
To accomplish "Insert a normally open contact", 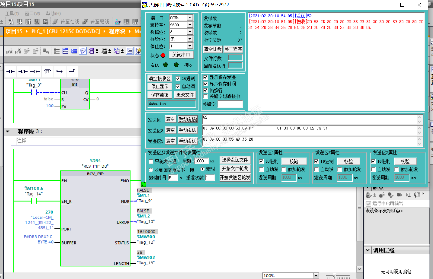I will coord(10,72).
